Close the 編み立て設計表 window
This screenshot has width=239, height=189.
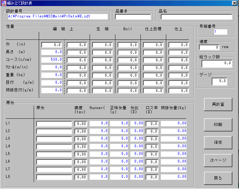[x=234, y=3]
